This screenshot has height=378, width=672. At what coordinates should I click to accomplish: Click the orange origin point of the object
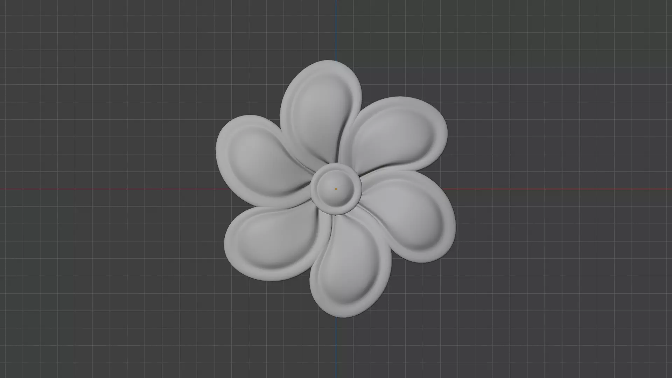(336, 189)
